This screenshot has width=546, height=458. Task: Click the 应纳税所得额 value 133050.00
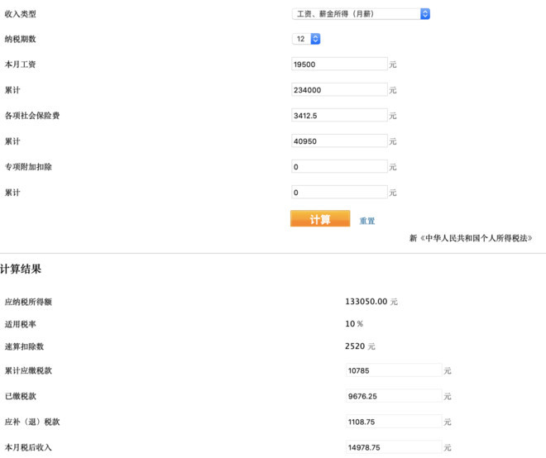point(366,302)
